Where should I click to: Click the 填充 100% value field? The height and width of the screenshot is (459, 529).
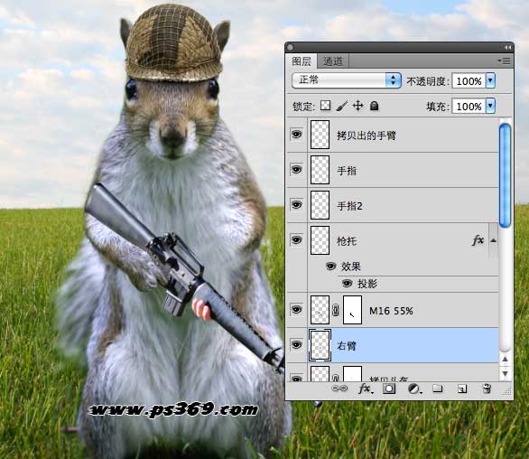click(x=469, y=107)
